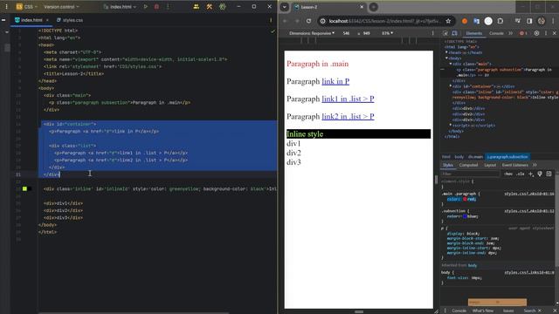The height and width of the screenshot is (314, 559).
Task: Click the 'link2 in .list > P' hyperlink
Action: click(x=348, y=116)
